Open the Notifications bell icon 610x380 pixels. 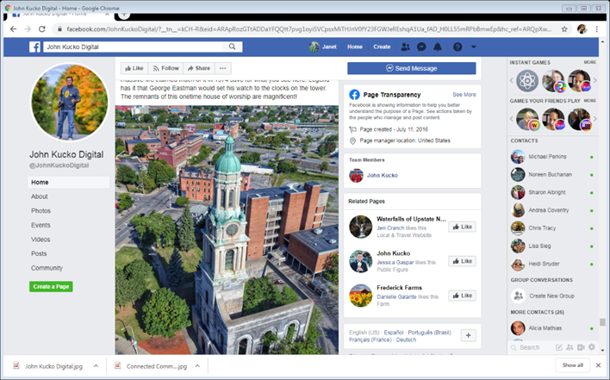pos(438,47)
